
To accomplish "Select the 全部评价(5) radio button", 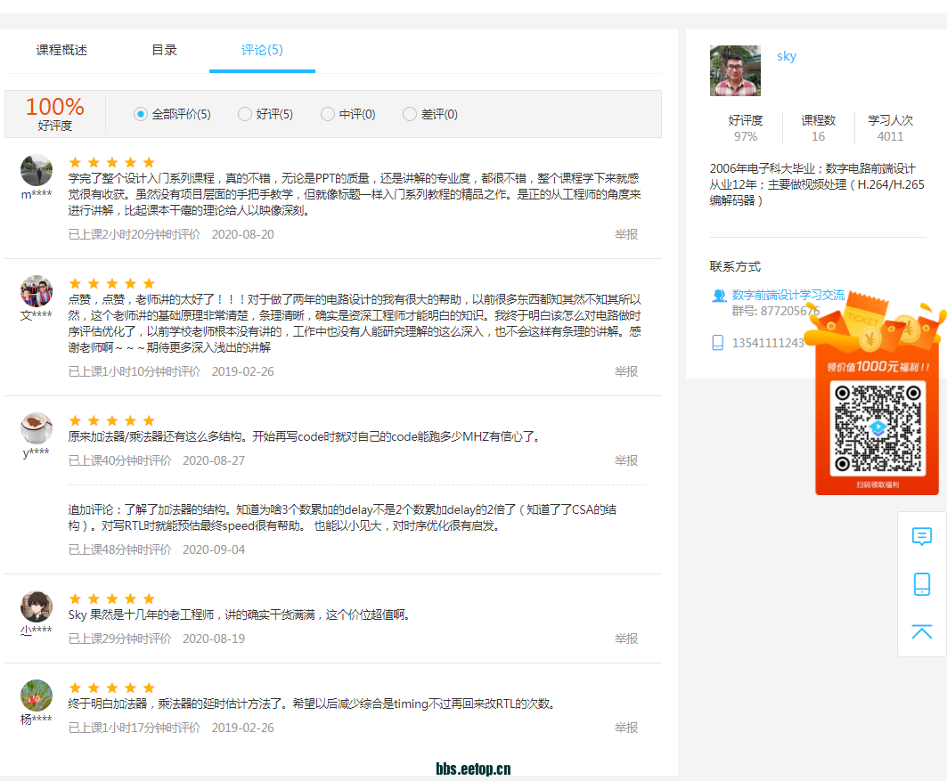I will click(x=140, y=114).
